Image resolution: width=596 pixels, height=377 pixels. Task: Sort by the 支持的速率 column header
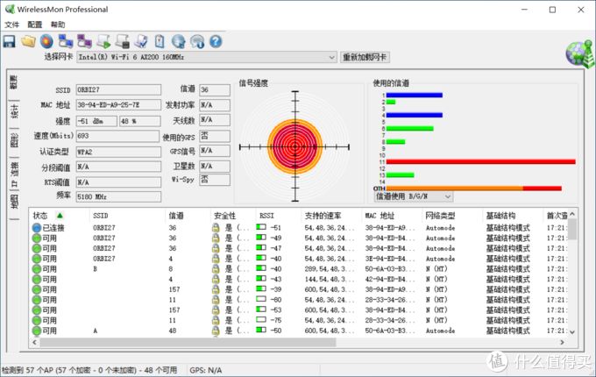click(323, 216)
